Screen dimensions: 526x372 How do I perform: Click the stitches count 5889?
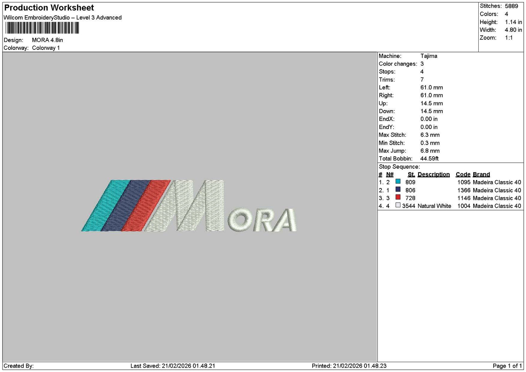tap(511, 6)
